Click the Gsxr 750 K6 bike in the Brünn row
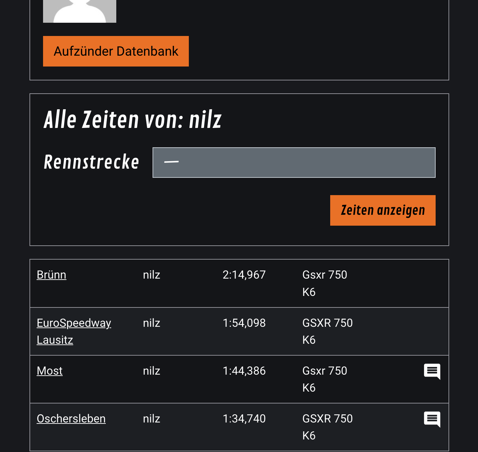 (324, 283)
